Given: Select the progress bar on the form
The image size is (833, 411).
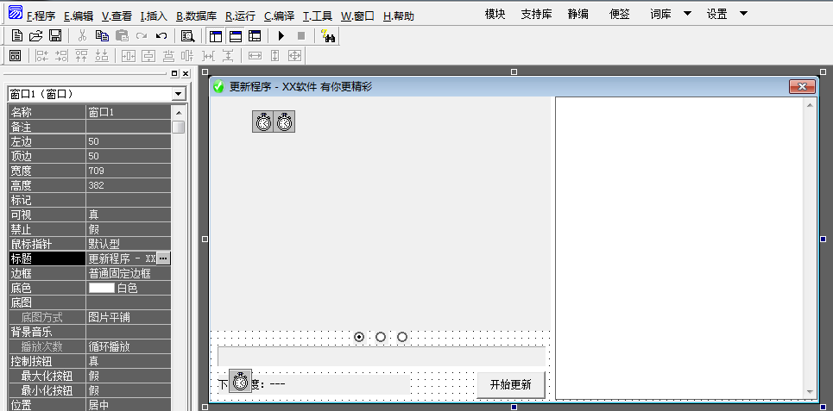Looking at the screenshot, I should (382, 357).
